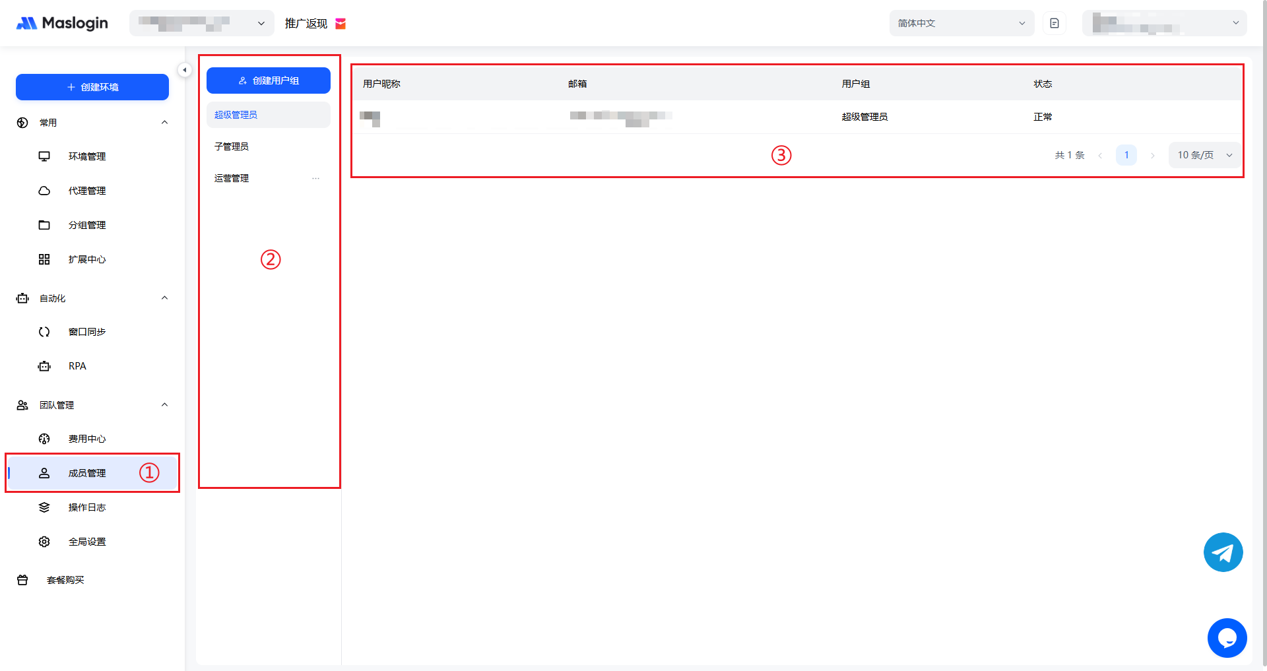Go to 代理管理 page
The image size is (1267, 671).
point(86,191)
